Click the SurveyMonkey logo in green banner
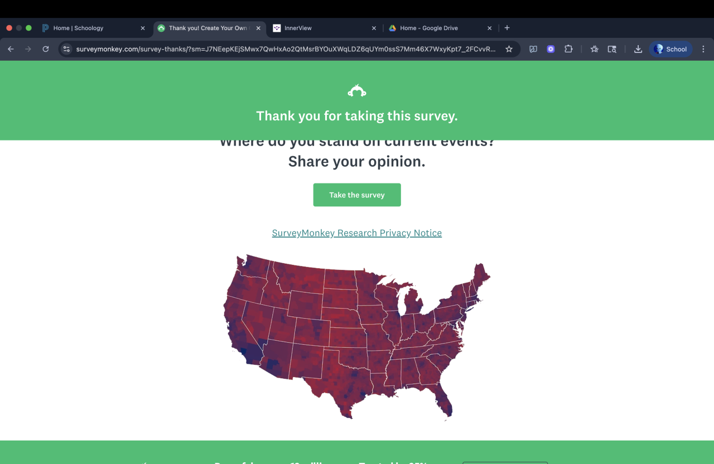The image size is (714, 464). point(357,91)
